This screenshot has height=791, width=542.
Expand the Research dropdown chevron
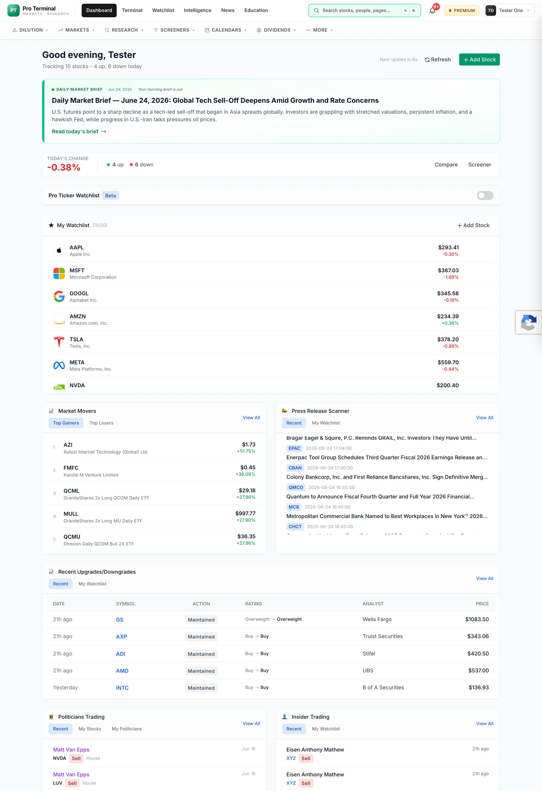(142, 30)
